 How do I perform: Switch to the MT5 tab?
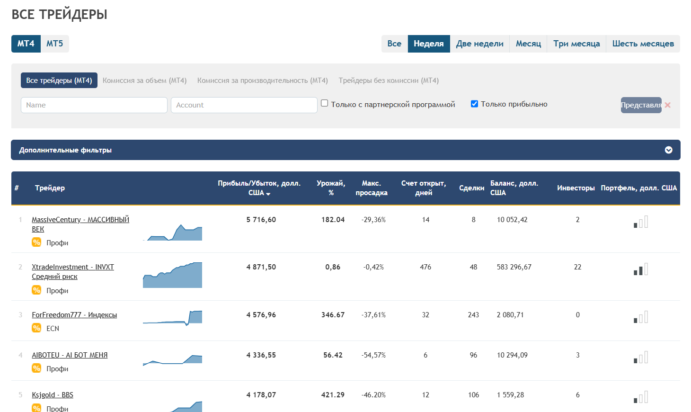(55, 44)
